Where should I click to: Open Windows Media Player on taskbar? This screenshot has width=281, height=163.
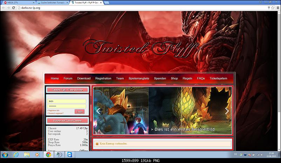pyautogui.click(x=37, y=155)
